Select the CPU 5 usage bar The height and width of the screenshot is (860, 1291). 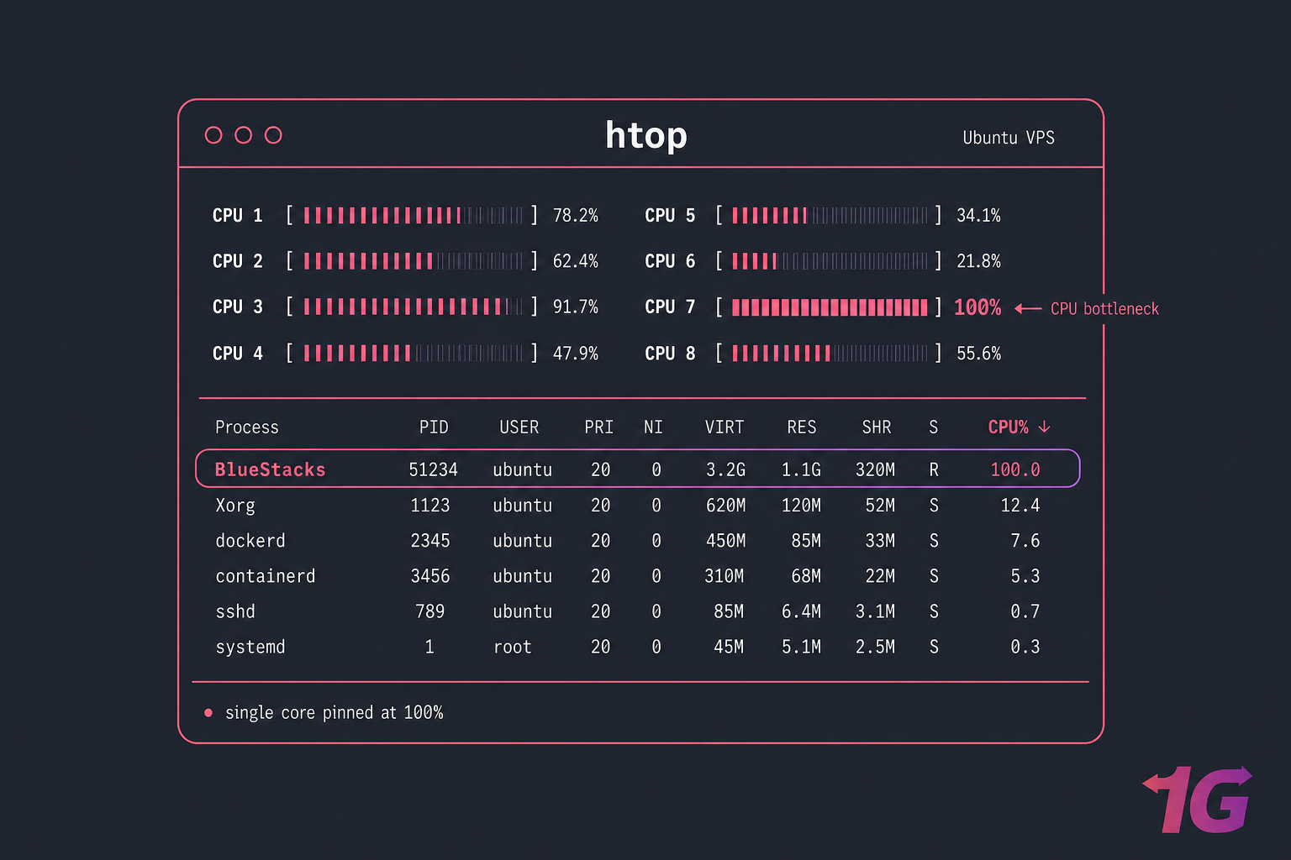pos(829,215)
